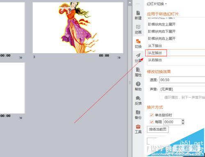Select the 切换 (Transition) sidebar icon
Viewport: 205px width, 157px height.
138,43
